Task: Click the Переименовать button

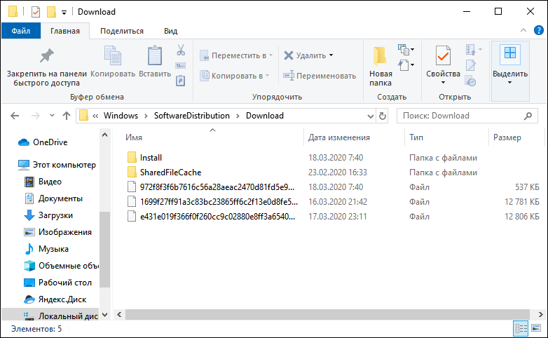Action: 320,76
